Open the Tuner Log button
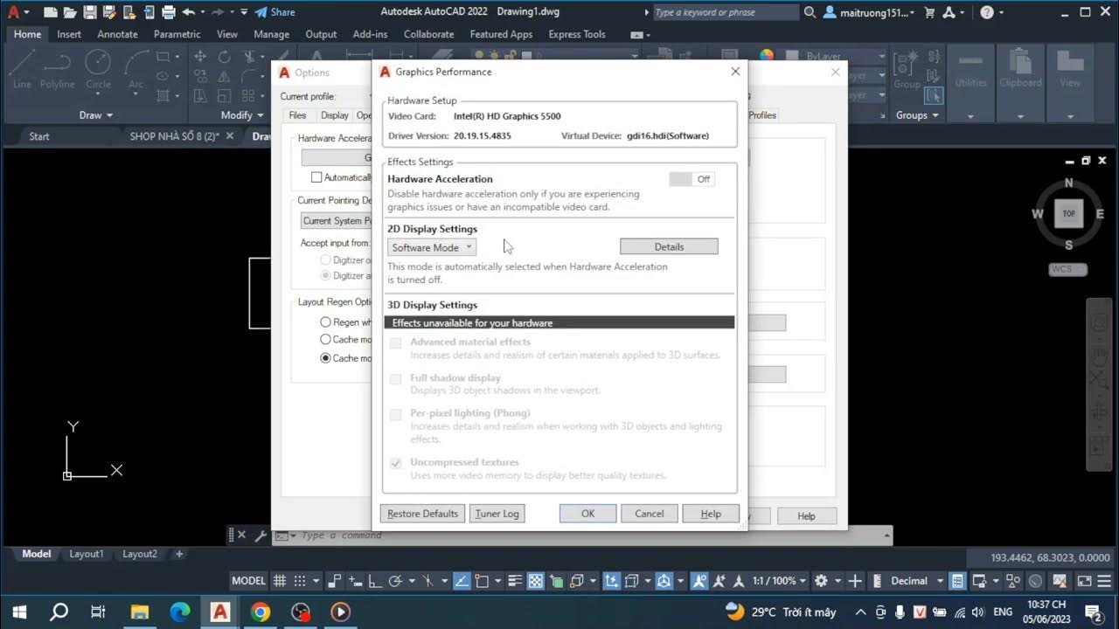The image size is (1119, 629). coord(497,514)
